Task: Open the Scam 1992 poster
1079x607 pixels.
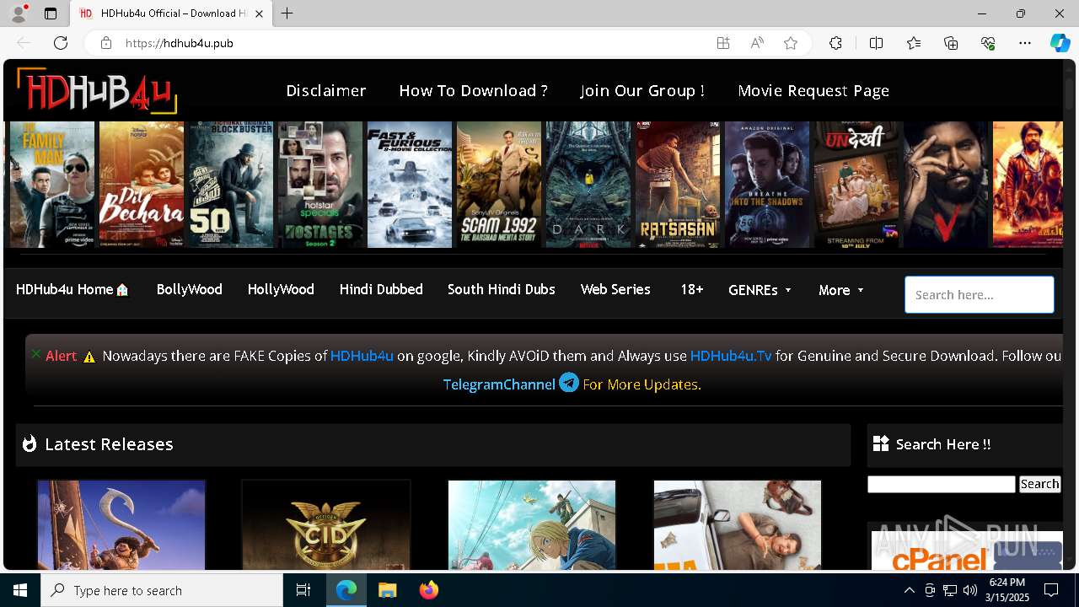Action: [x=499, y=184]
